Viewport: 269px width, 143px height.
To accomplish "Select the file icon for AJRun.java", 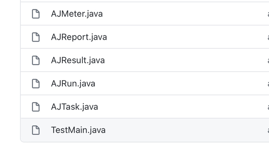I will click(36, 84).
